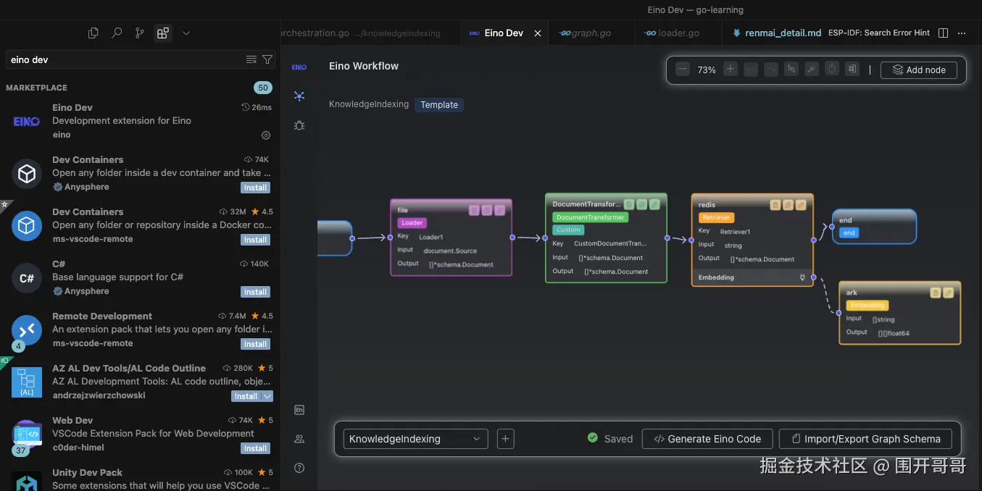Zoom out the workflow canvas

[x=683, y=70]
